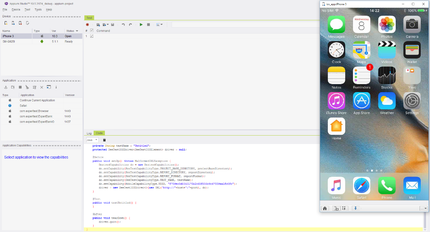Click the install application download icon
This screenshot has height=232, width=430.
6,87
